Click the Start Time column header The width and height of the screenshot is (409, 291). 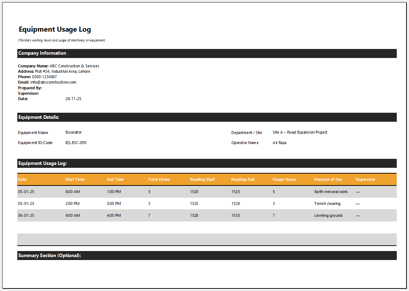(x=75, y=179)
